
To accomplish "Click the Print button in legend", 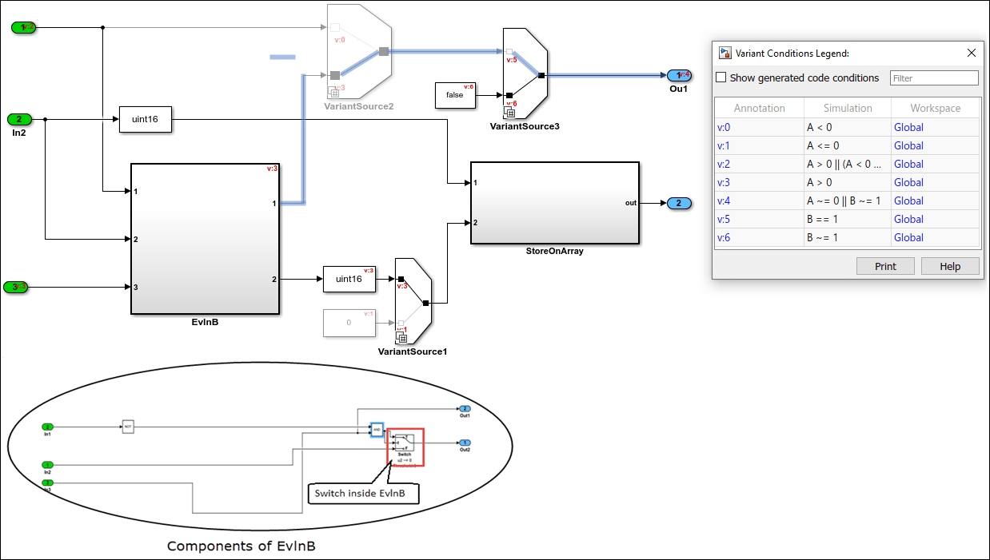I will pos(885,266).
